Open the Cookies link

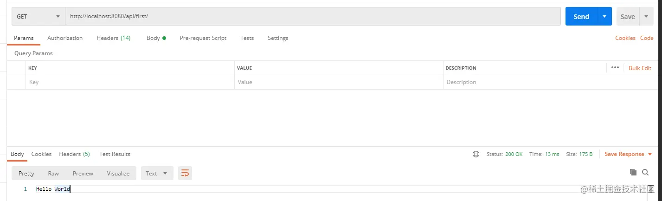pyautogui.click(x=625, y=38)
